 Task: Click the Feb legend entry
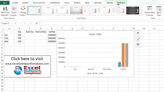click(x=95, y=73)
